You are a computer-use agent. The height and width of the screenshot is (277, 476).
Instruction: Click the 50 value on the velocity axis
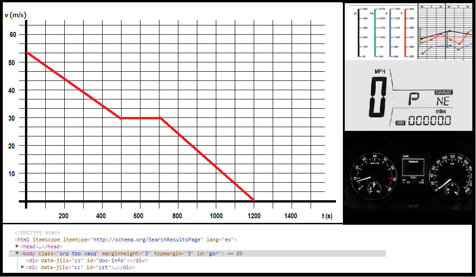(x=12, y=62)
